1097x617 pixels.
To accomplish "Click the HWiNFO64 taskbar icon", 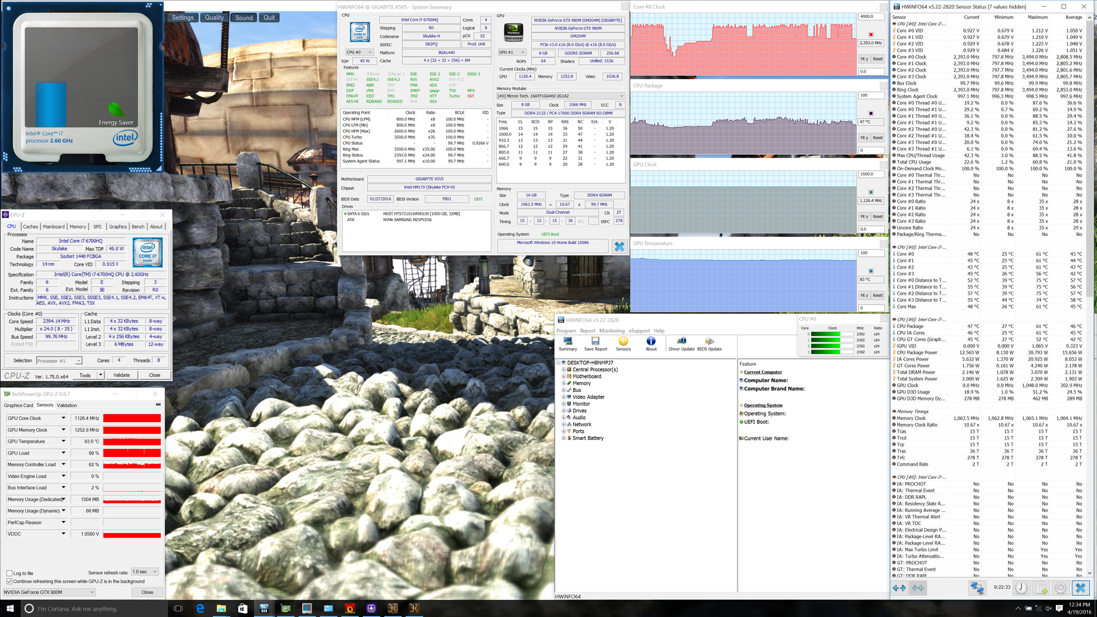I will tap(264, 608).
